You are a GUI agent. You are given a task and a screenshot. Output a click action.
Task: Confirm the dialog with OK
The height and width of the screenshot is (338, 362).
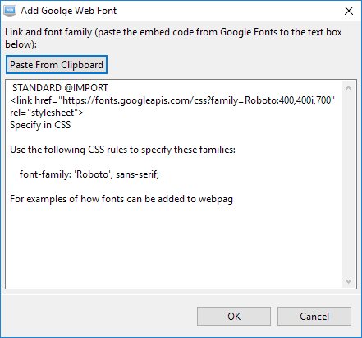234,317
